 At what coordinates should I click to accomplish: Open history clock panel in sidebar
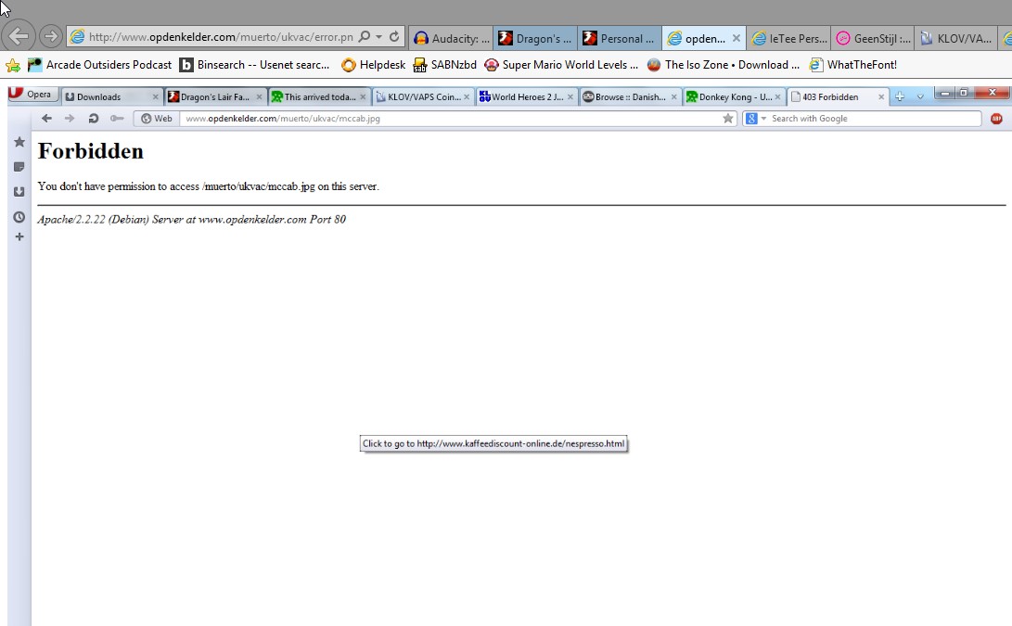coord(19,217)
